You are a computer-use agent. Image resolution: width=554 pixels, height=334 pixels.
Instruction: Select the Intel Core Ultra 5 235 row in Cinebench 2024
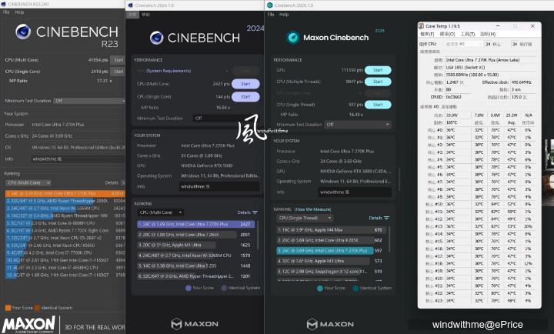click(x=194, y=266)
